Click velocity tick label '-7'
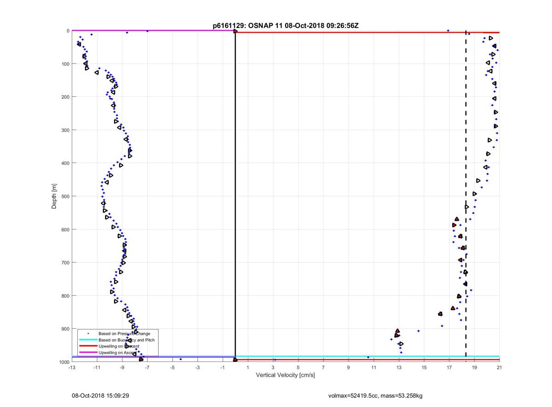Image resolution: width=552 pixels, height=407 pixels. [147, 367]
